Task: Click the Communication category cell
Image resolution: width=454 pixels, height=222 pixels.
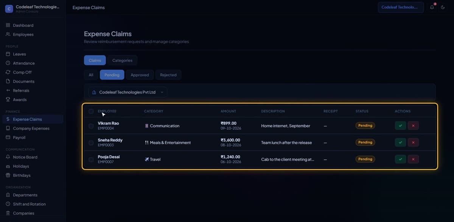Action: click(x=162, y=126)
